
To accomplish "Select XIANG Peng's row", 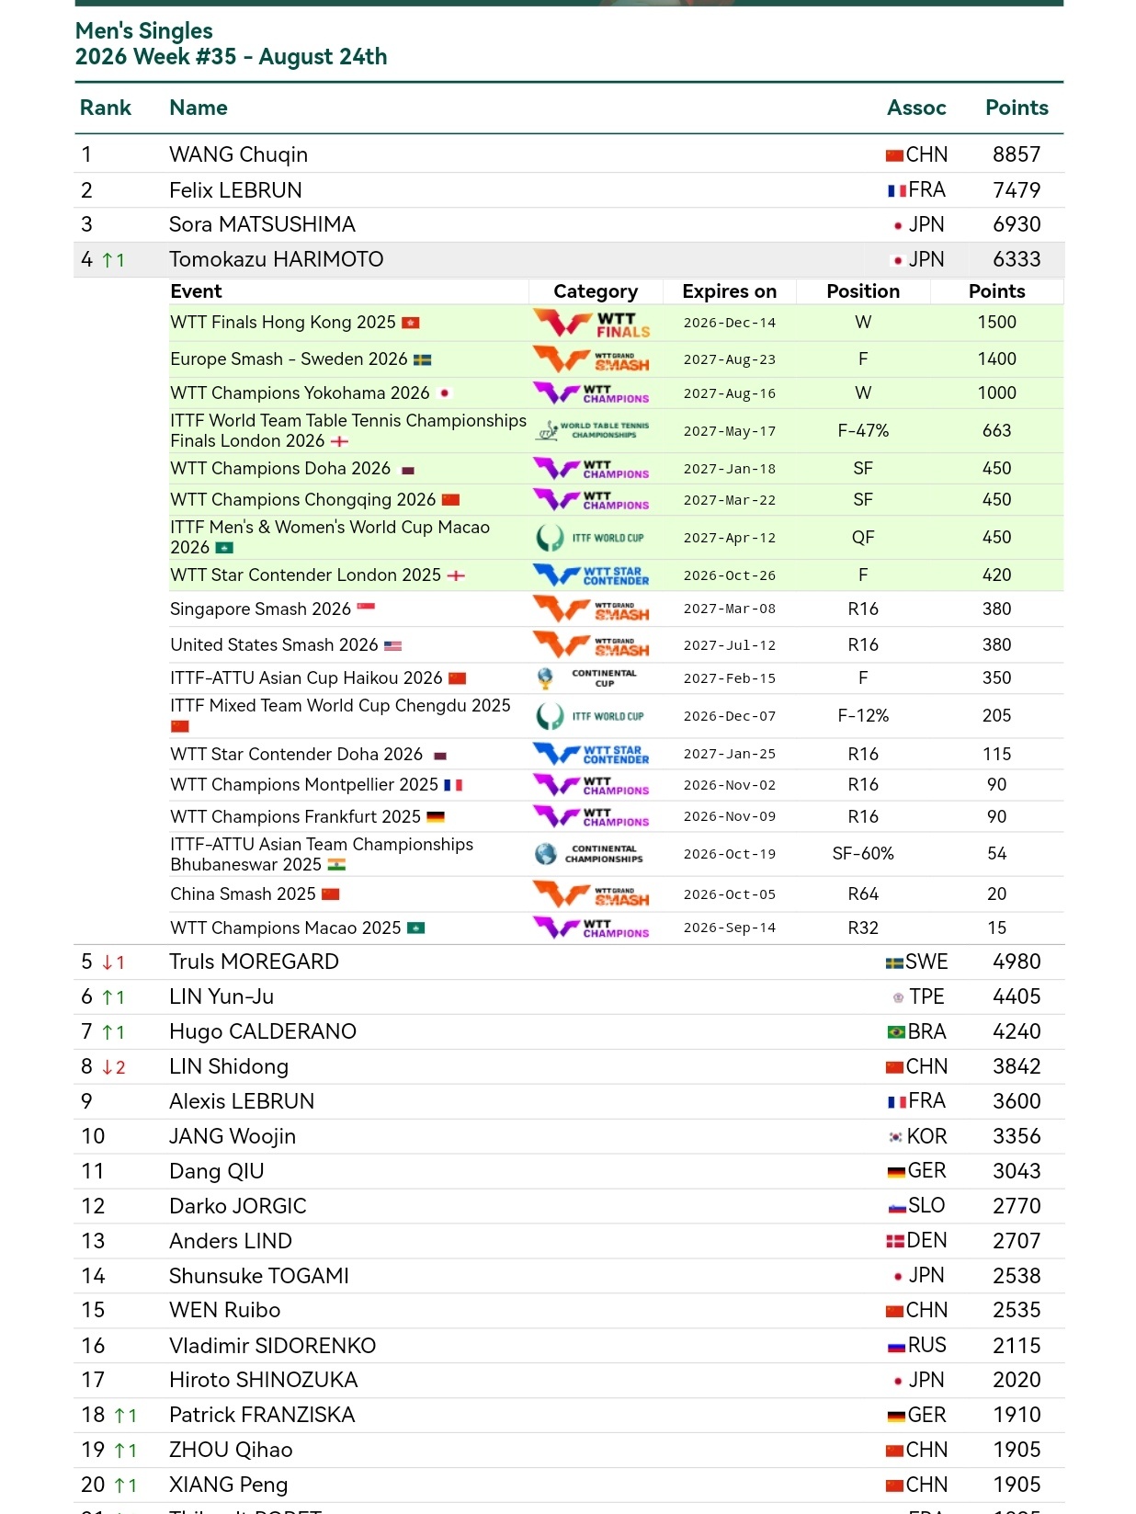I will (x=569, y=1486).
